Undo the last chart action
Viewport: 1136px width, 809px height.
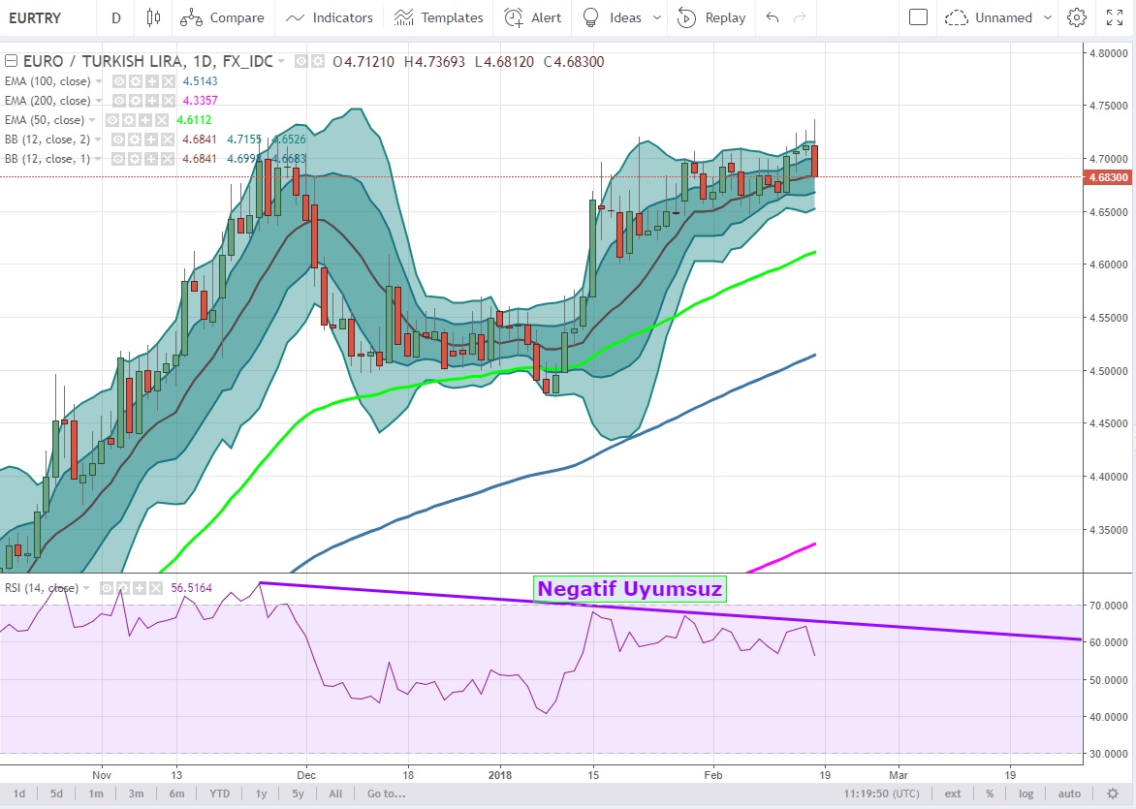point(772,17)
